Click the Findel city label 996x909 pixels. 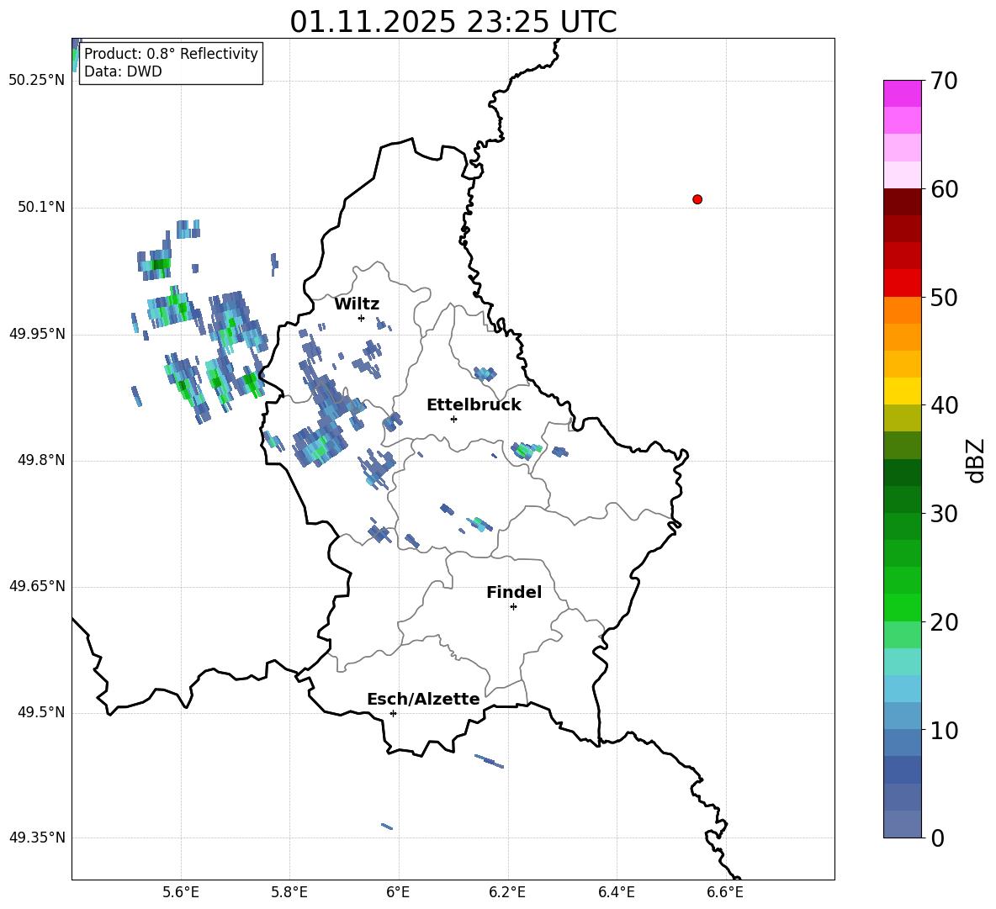514,592
